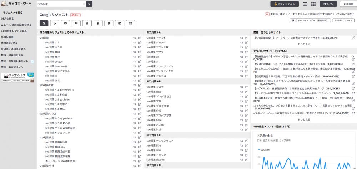Viewport: 357px width, 169px height.
Task: Open 関連：中古ドメイン in sidebar
Action: (12, 67)
